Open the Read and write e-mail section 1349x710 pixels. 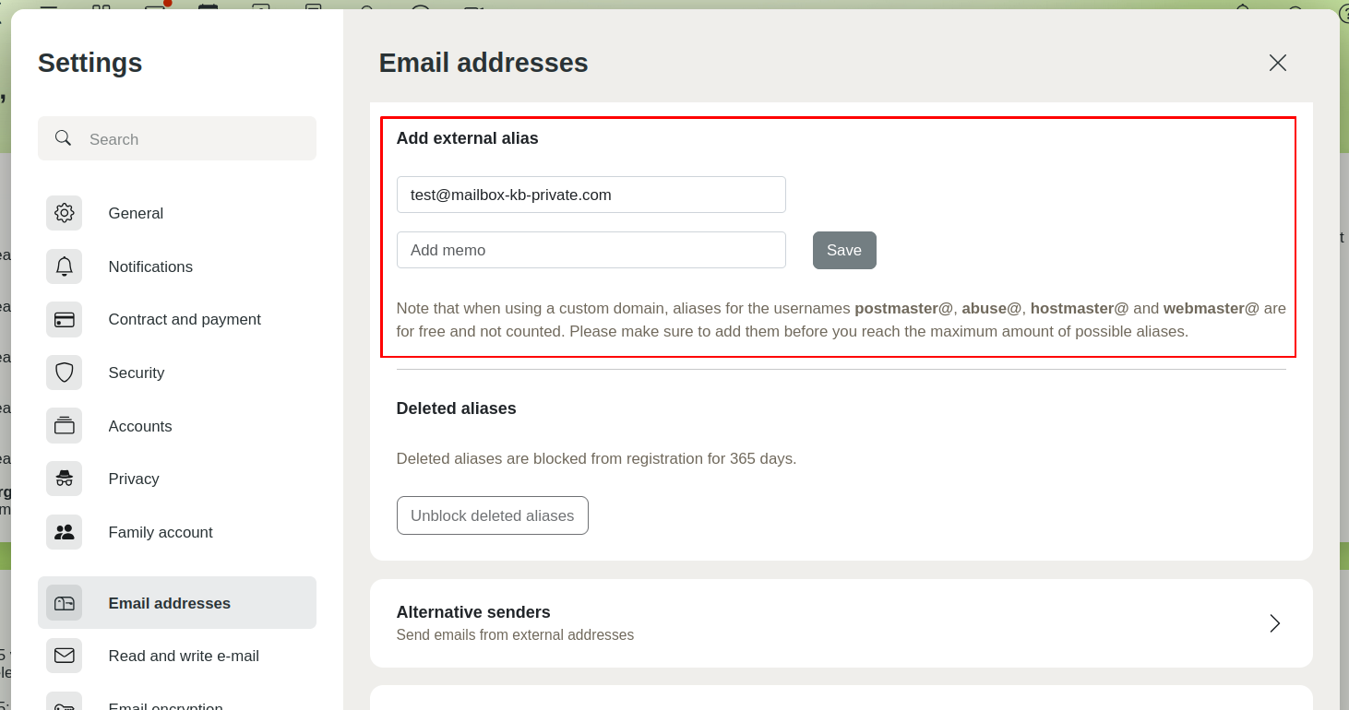click(184, 656)
